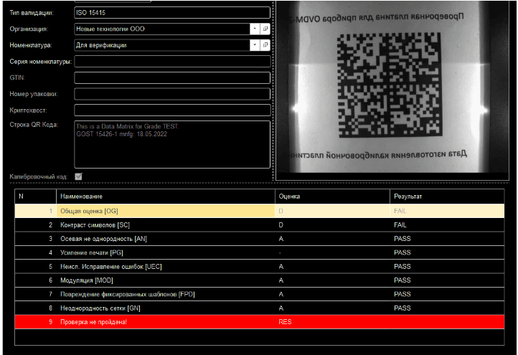Click the Строка QR Кода text area
Image resolution: width=518 pixels, height=355 pixels.
click(x=172, y=144)
